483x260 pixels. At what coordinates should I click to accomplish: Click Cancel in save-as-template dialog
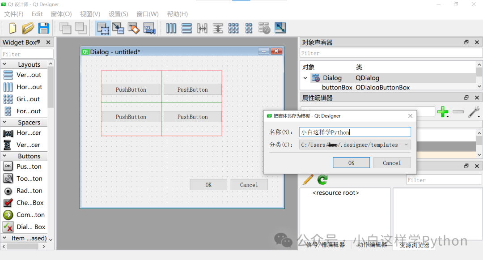pos(392,162)
